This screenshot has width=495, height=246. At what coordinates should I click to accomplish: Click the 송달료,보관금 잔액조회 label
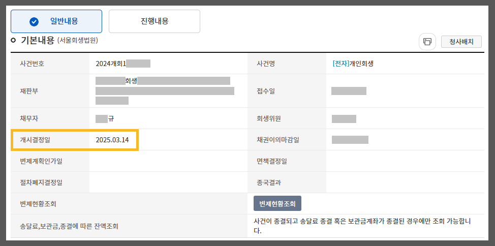click(x=69, y=226)
